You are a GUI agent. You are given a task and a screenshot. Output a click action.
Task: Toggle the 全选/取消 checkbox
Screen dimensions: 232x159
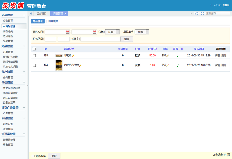coord(33,156)
